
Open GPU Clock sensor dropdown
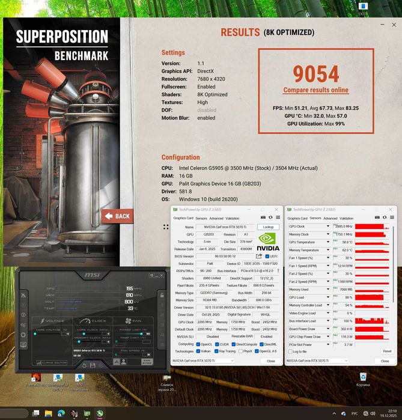(328, 227)
